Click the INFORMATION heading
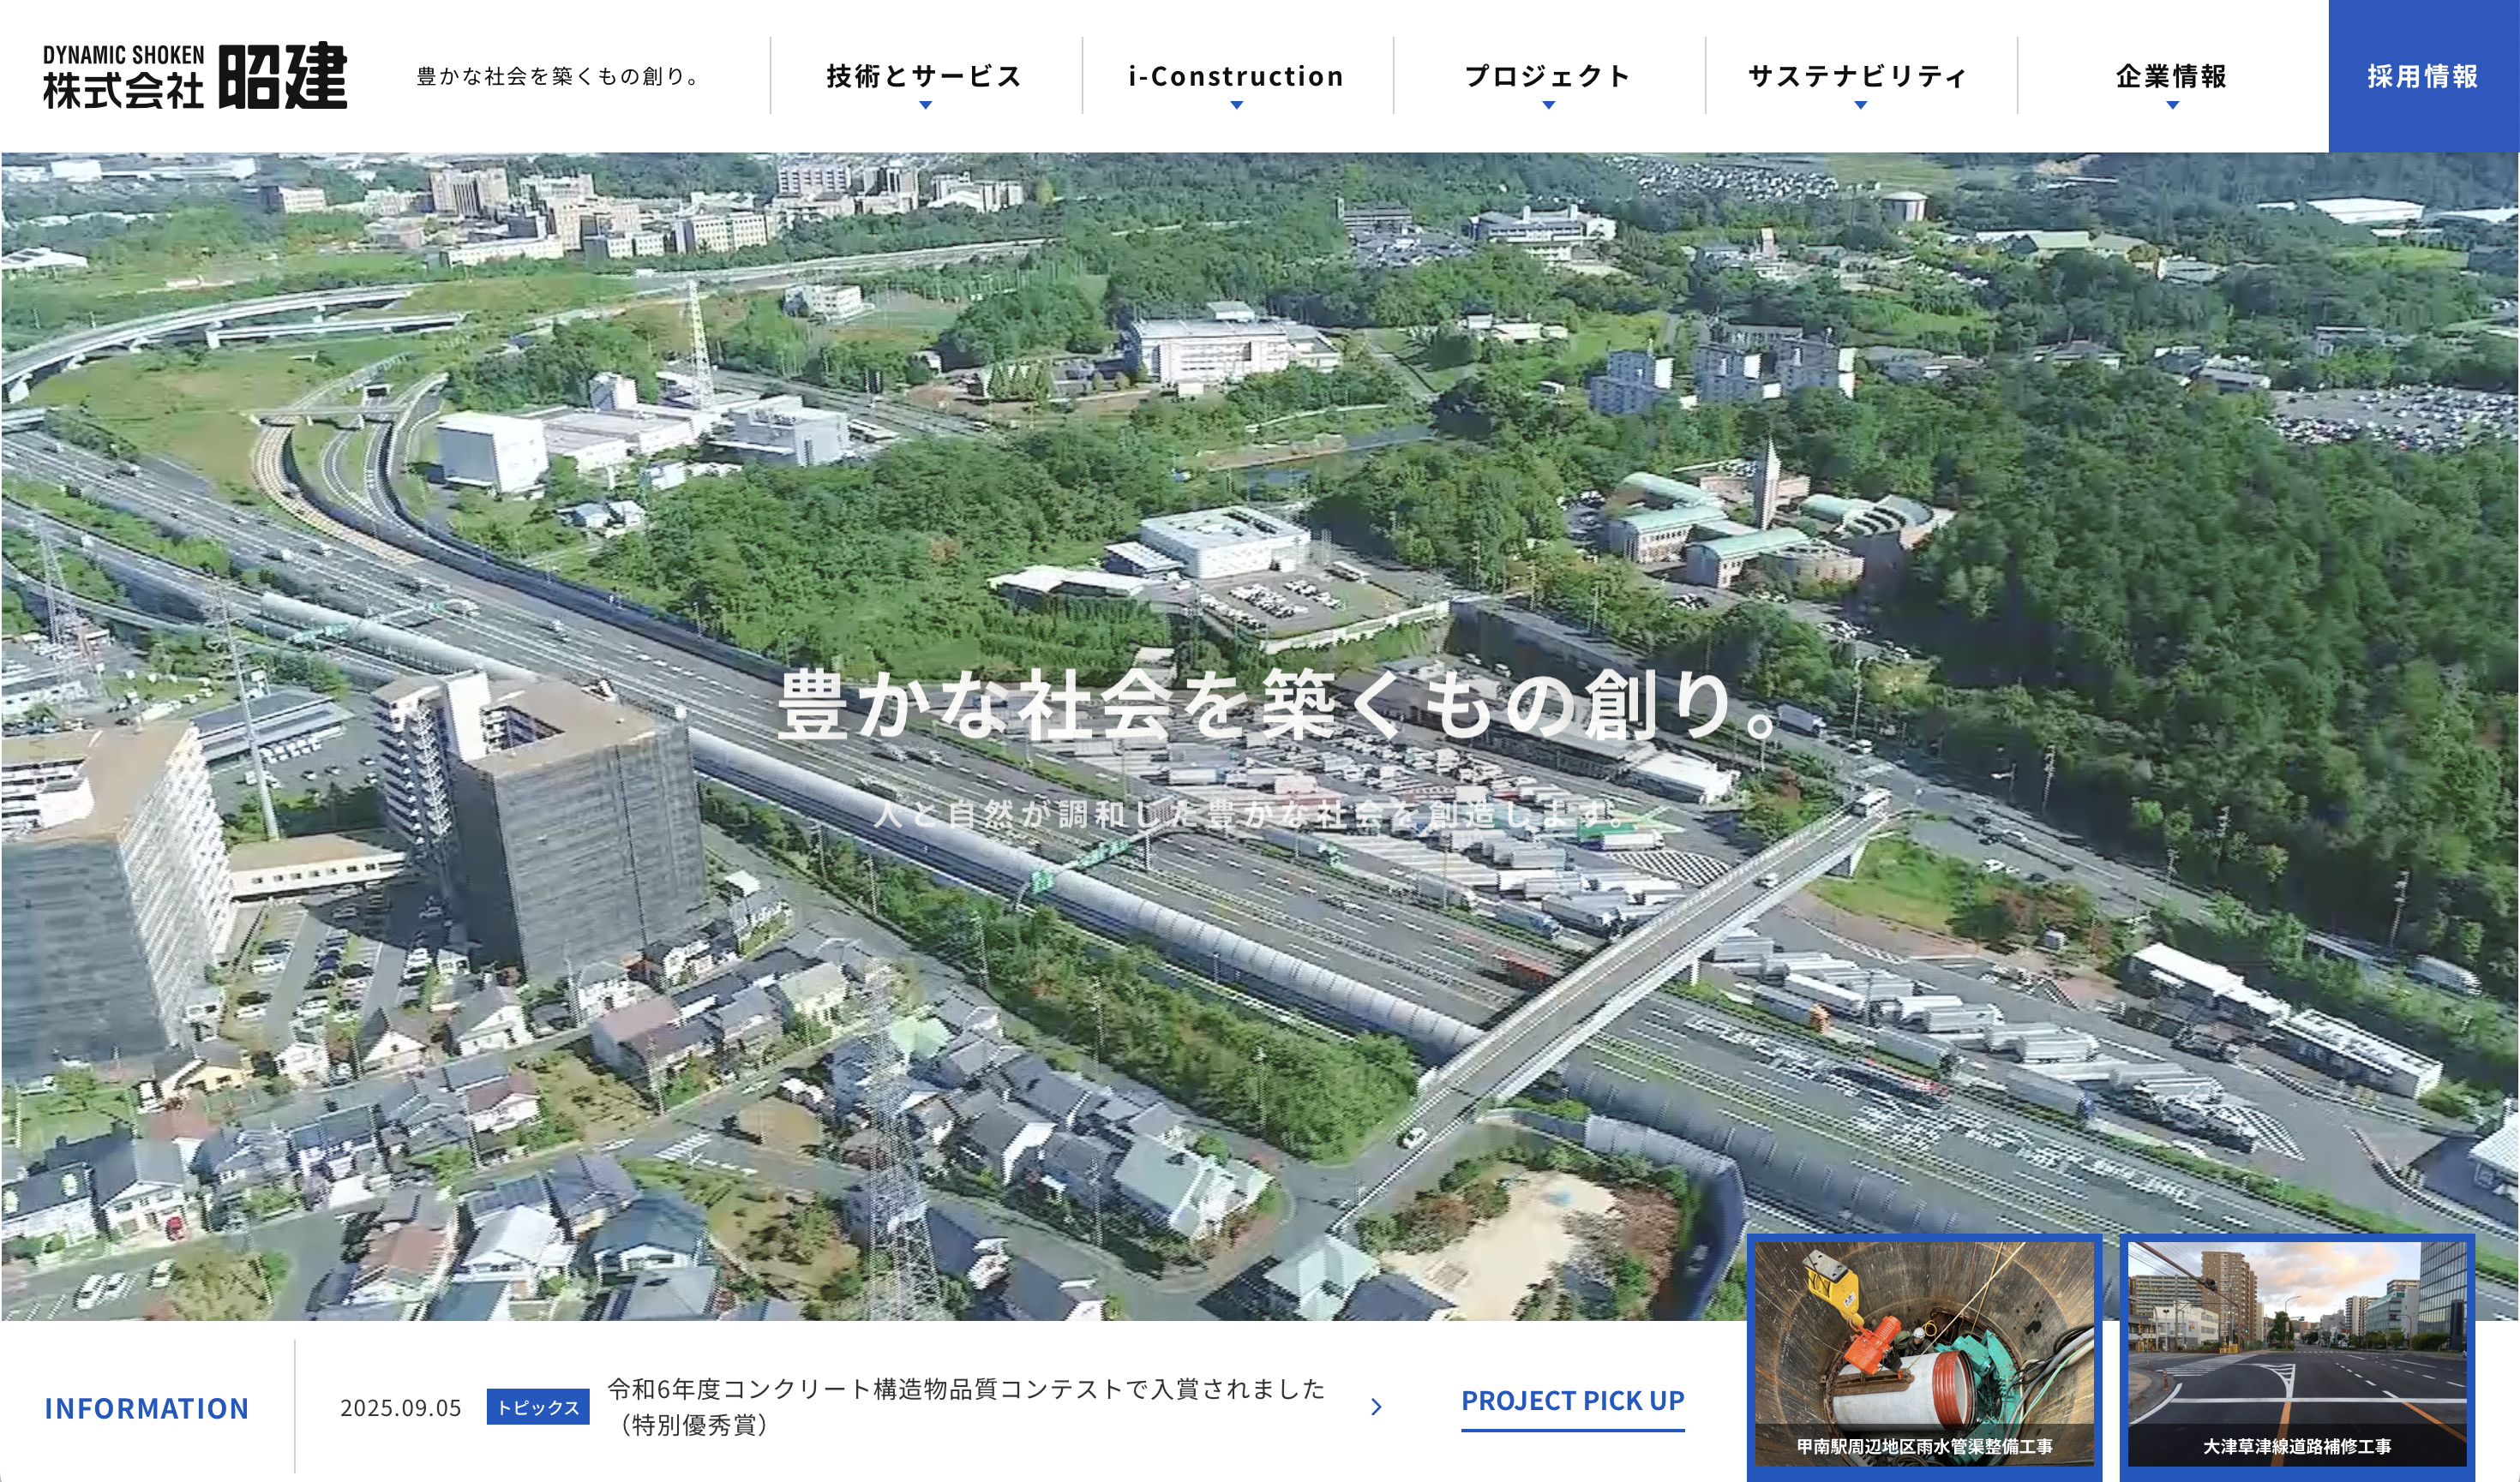 coord(147,1408)
